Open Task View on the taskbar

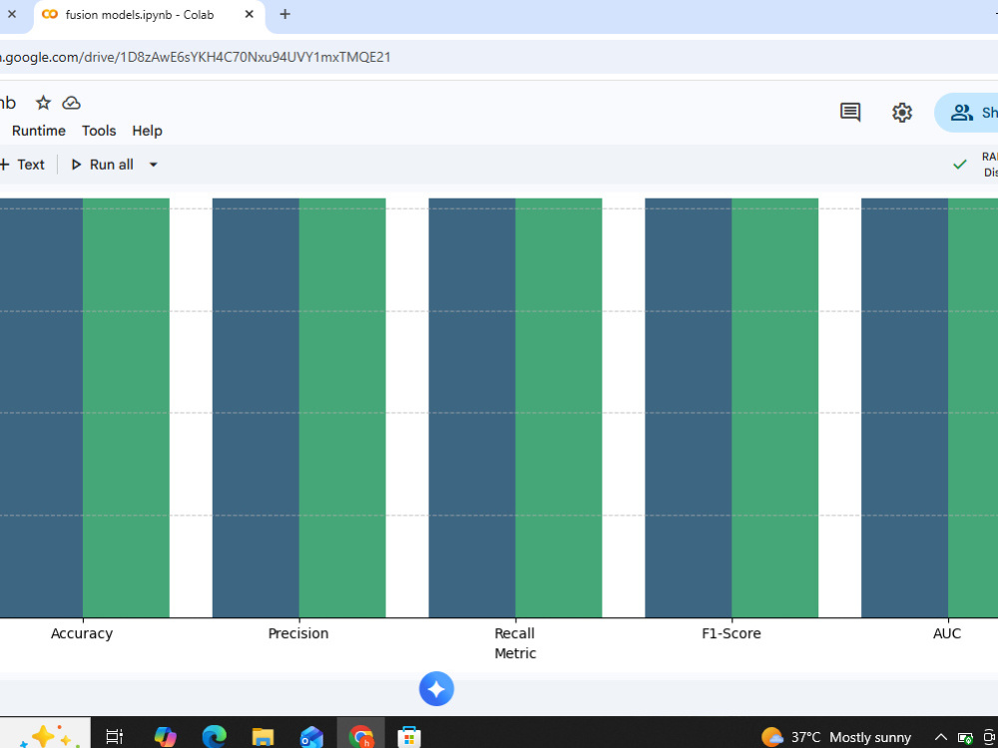[x=115, y=737]
